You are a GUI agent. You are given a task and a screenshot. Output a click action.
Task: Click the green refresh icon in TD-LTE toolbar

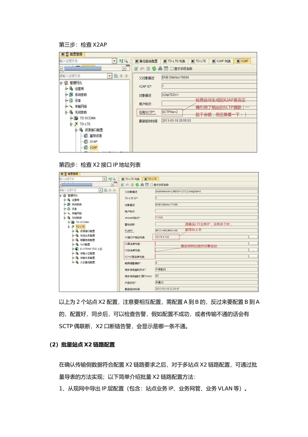(137, 185)
